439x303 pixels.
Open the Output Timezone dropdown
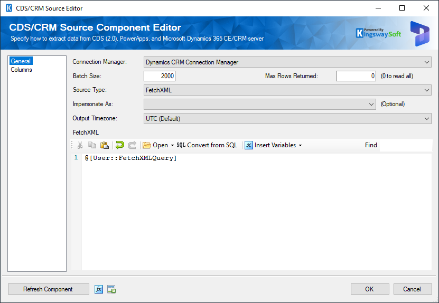(287, 119)
